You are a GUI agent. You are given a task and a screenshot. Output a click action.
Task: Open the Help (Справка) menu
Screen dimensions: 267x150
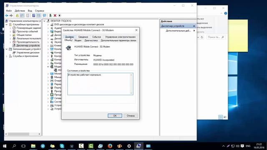pyautogui.click(x=40, y=11)
